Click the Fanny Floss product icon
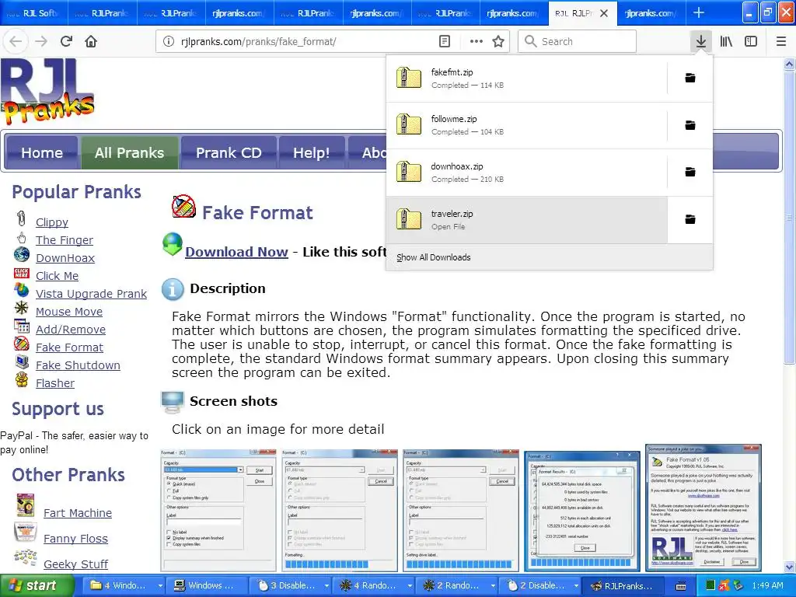 [x=25, y=532]
